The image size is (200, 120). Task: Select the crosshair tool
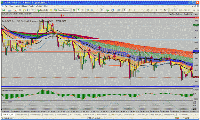point(129,10)
